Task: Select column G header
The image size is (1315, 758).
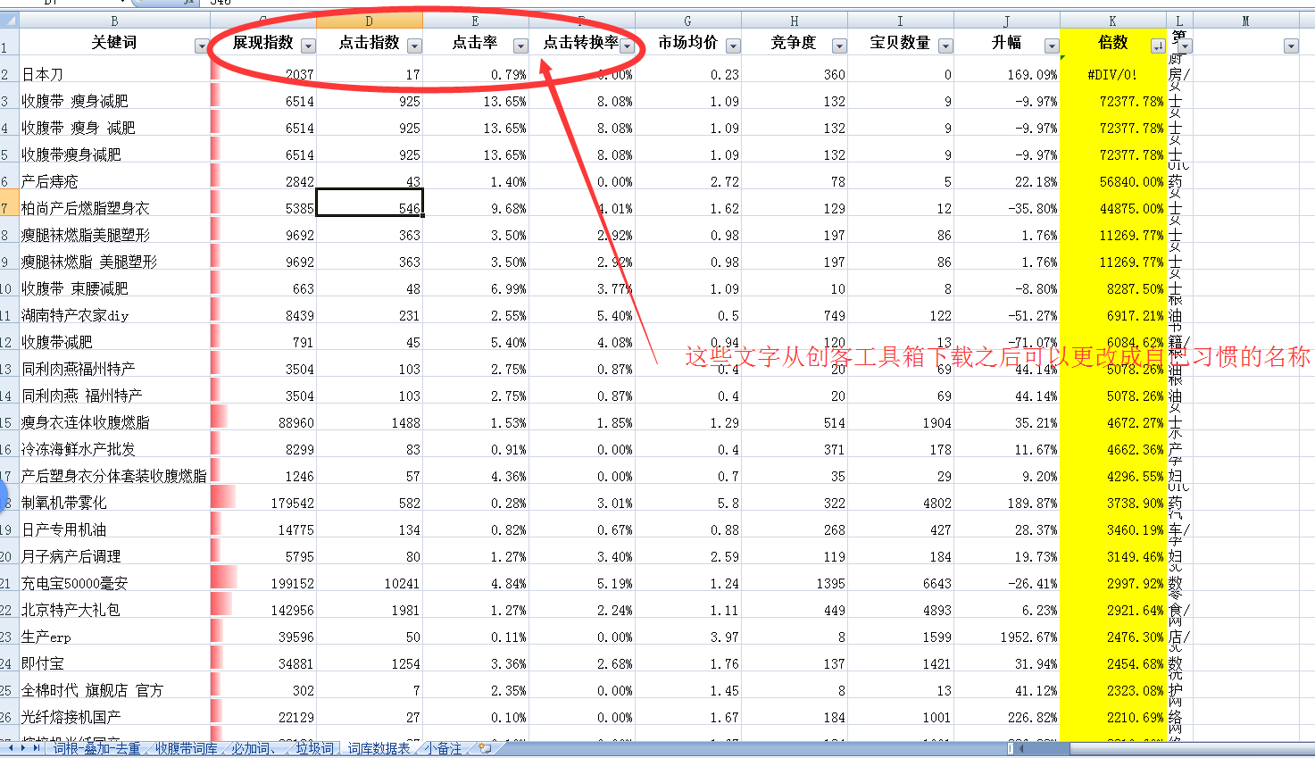Action: pyautogui.click(x=687, y=21)
